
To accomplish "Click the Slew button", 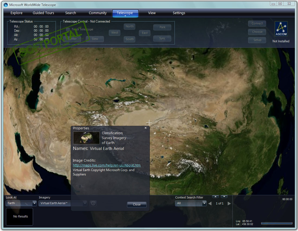I will (x=95, y=39).
